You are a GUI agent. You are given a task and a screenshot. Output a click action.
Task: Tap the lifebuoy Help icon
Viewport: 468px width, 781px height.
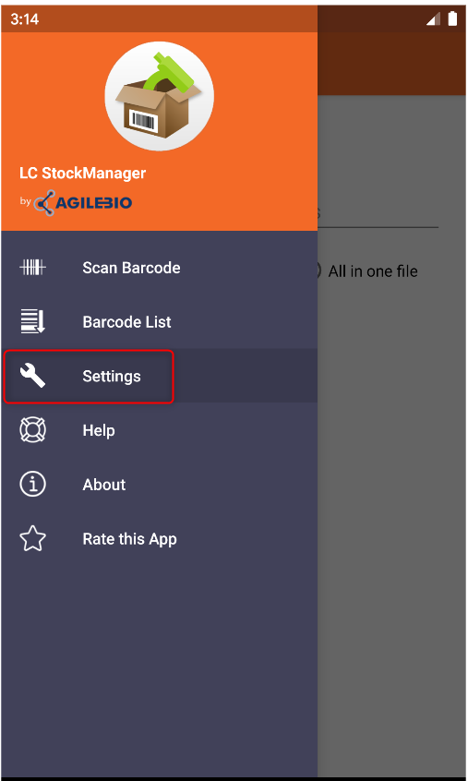pos(33,430)
